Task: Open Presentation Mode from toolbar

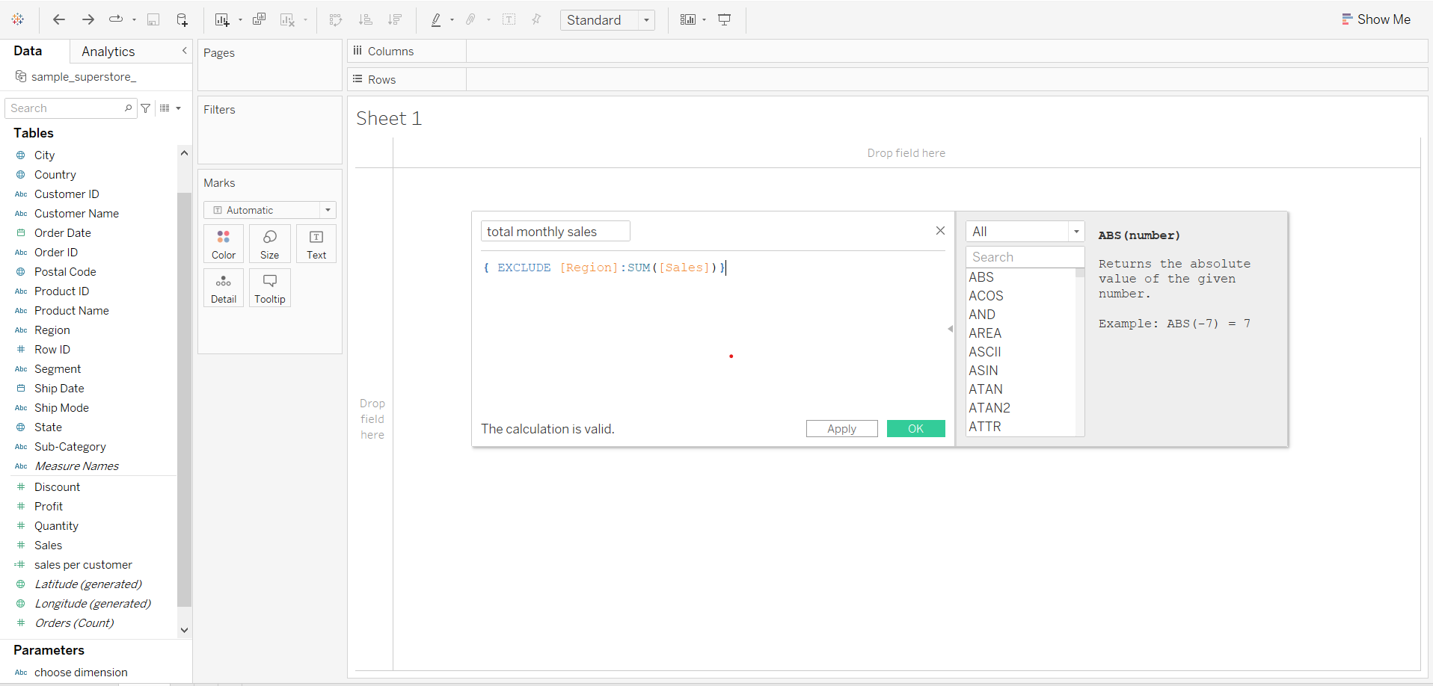Action: point(724,20)
